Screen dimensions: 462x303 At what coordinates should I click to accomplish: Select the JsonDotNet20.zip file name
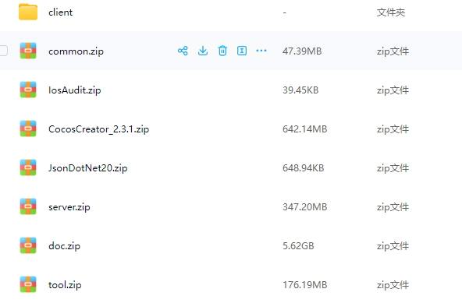[x=88, y=168]
